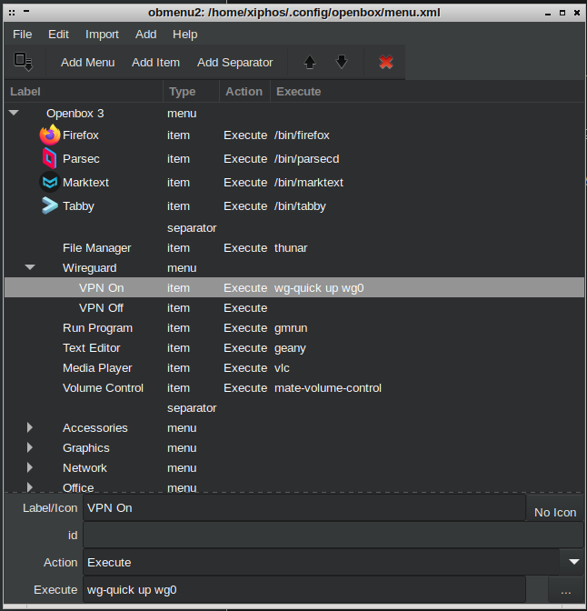This screenshot has width=587, height=611.
Task: Click the /bin/parsecd execute cell
Action: tap(306, 158)
